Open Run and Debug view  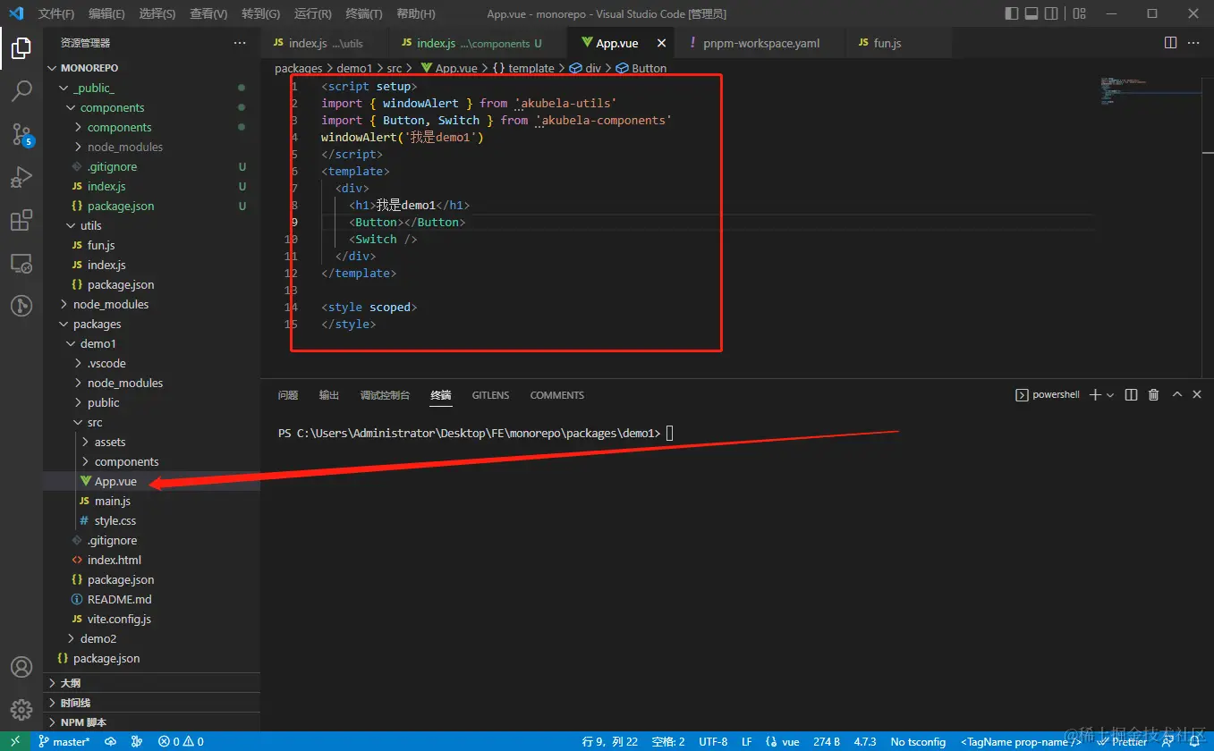pos(21,177)
